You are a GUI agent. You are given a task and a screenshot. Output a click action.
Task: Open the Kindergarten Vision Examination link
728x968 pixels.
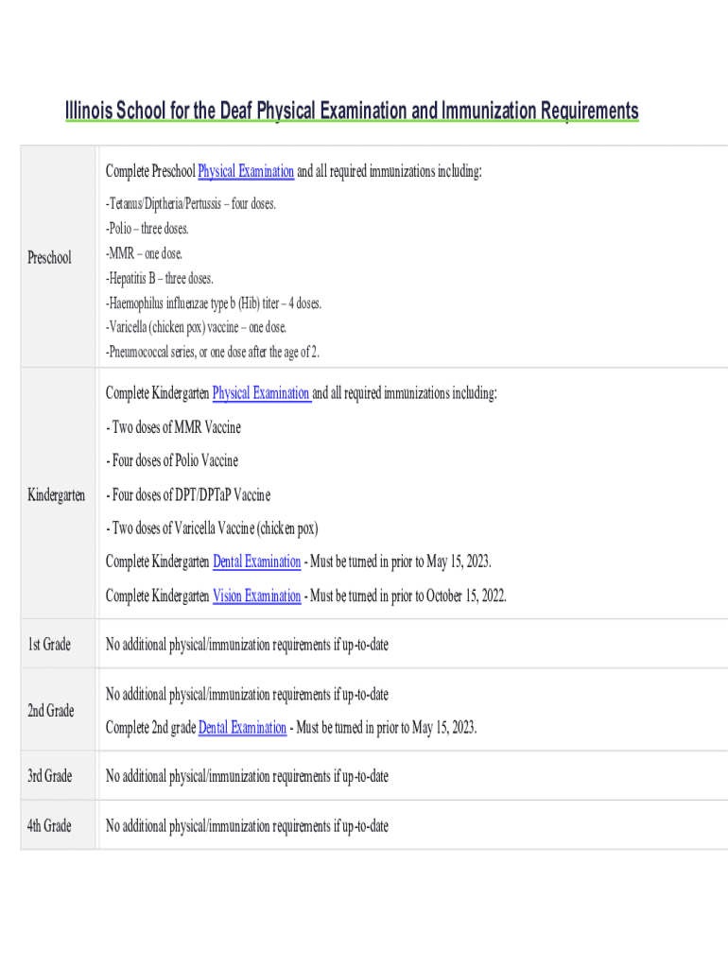coord(256,596)
